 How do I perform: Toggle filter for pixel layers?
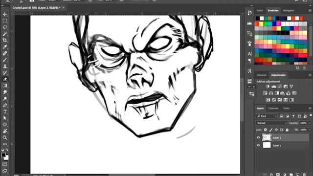click(281, 116)
